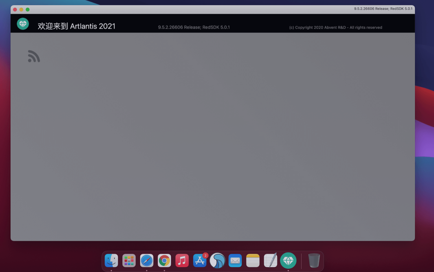The height and width of the screenshot is (272, 434).
Task: Click the RSS news feed icon
Action: (x=34, y=56)
